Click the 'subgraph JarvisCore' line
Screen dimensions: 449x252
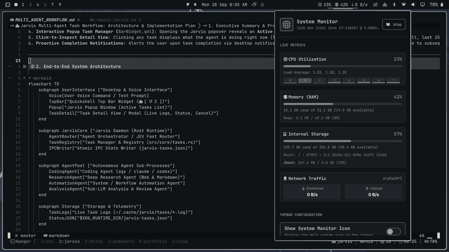pos(105,130)
